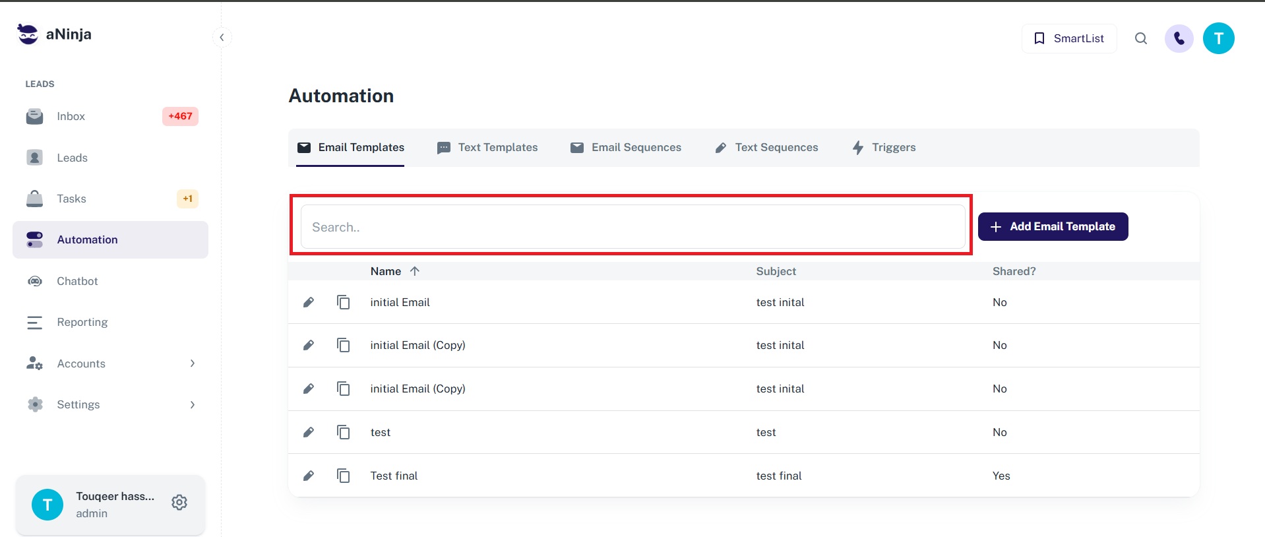Image resolution: width=1265 pixels, height=537 pixels.
Task: Open the search magnifier icon in header
Action: pos(1140,38)
